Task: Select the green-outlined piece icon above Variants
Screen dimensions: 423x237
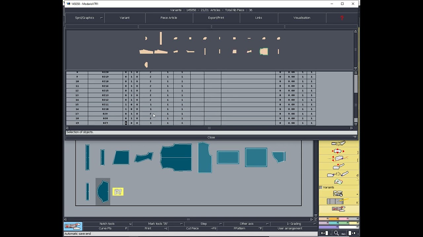Action: [x=338, y=182]
